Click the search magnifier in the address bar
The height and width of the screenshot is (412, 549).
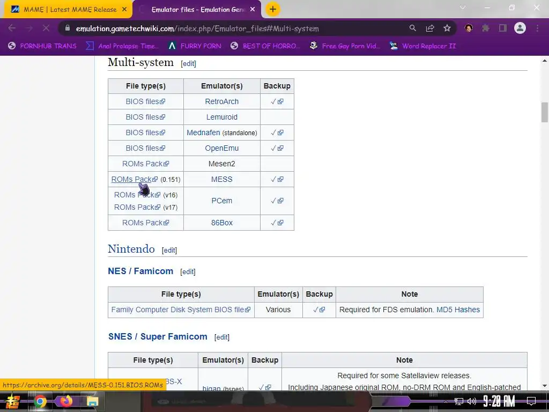[412, 28]
